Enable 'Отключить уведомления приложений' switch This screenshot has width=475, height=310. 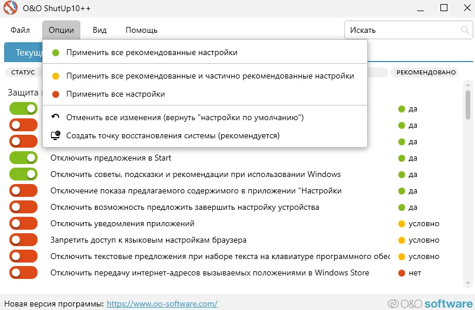(23, 223)
